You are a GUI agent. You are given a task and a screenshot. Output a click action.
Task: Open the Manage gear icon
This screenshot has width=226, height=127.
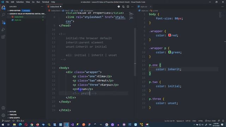[3, 115]
